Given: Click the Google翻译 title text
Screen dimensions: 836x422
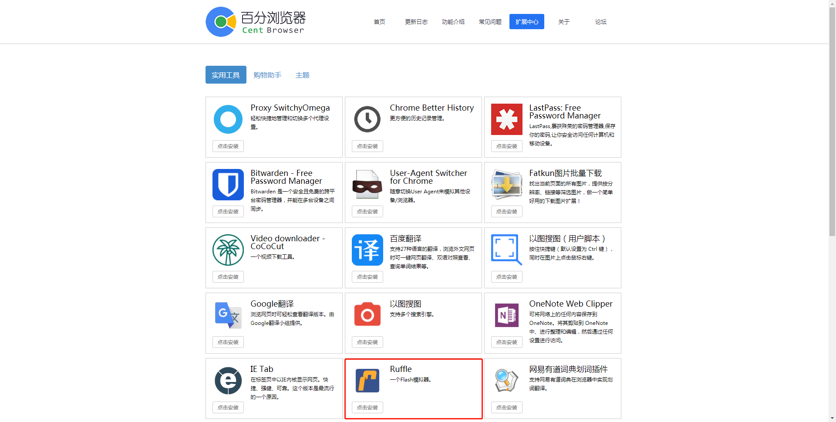Looking at the screenshot, I should 272,304.
